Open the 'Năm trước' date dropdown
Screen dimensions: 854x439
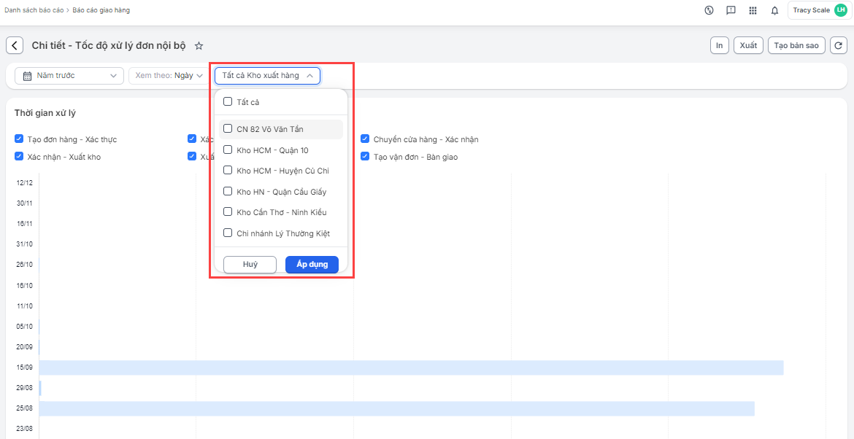[69, 76]
